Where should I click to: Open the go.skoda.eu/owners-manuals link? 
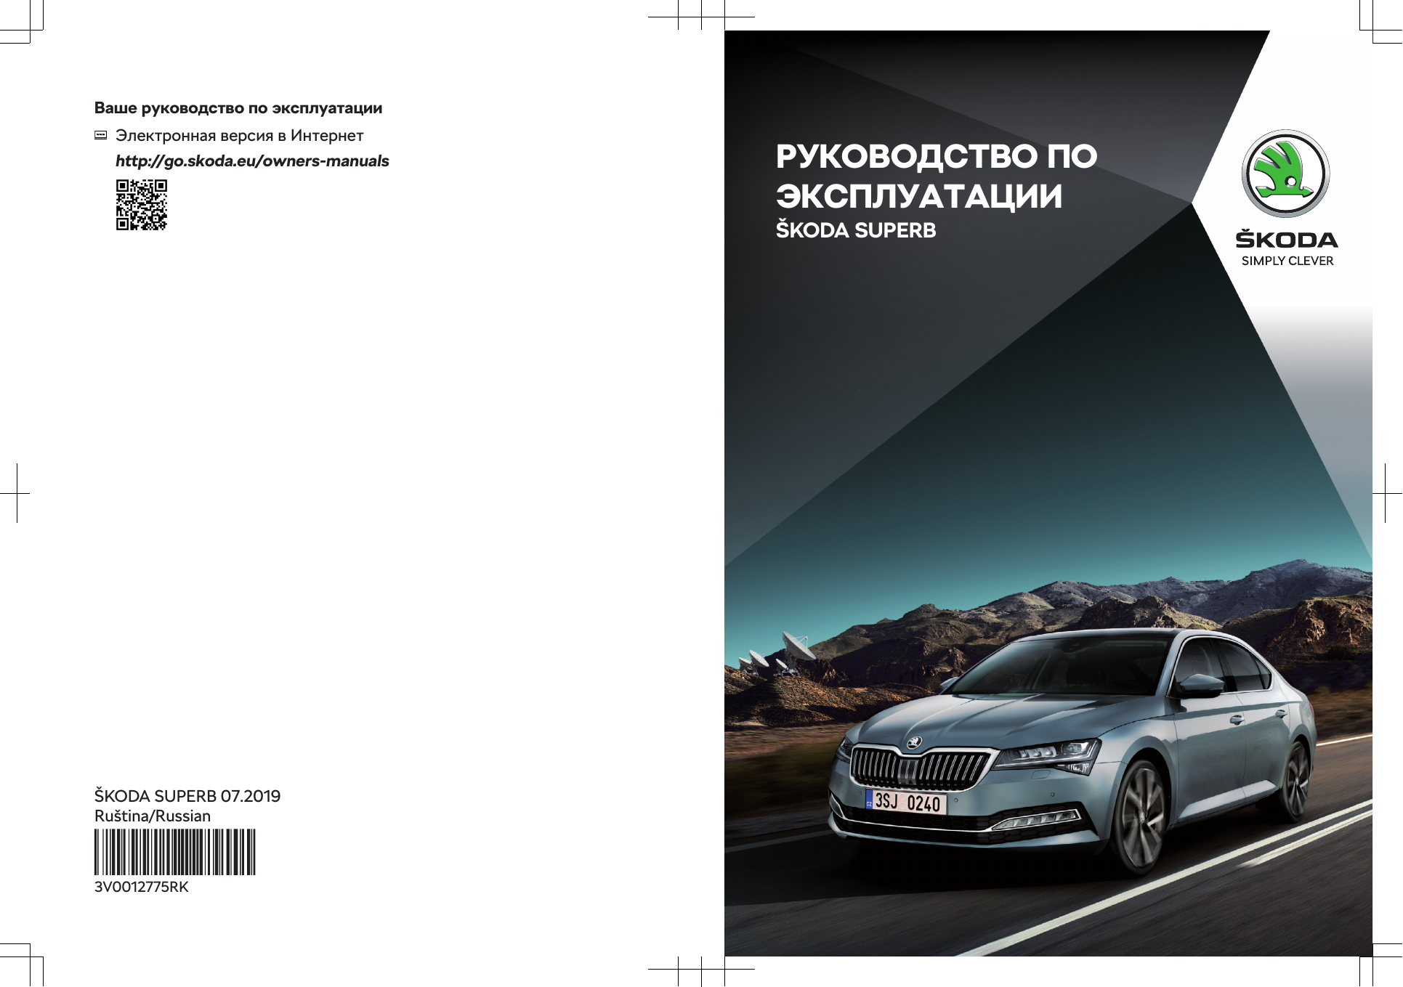[252, 161]
